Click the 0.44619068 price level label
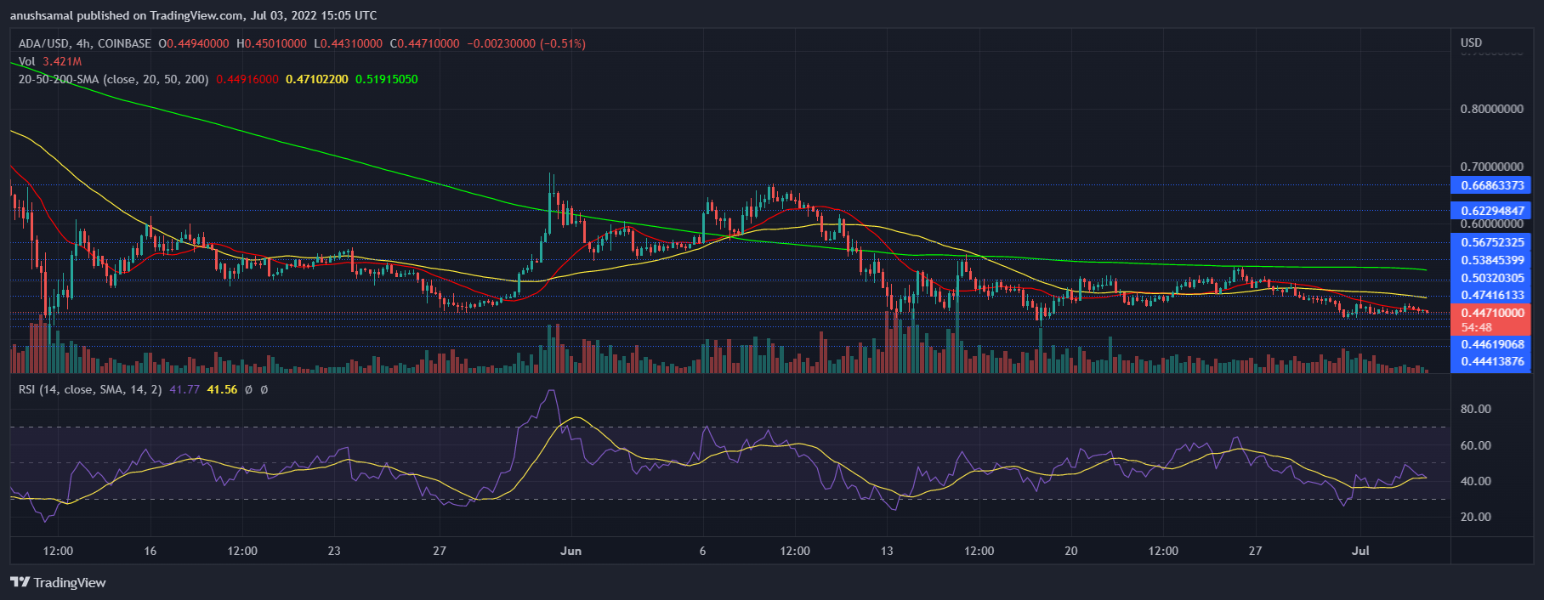The image size is (1544, 600). [1492, 344]
